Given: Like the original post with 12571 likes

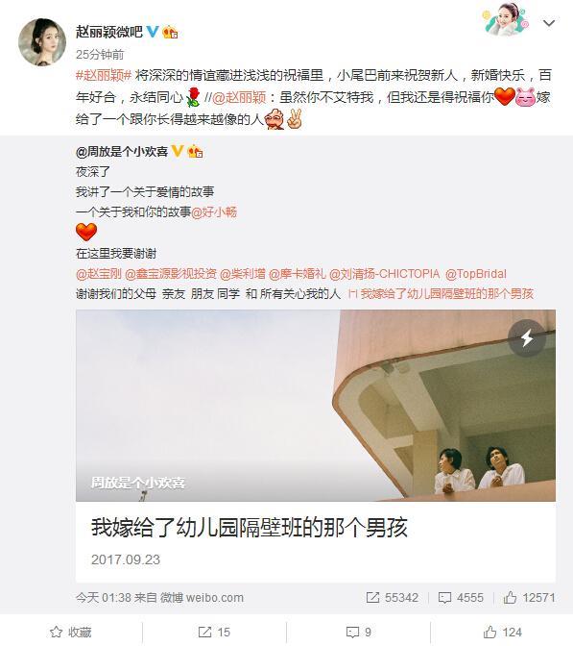Looking at the screenshot, I should click(x=529, y=597).
